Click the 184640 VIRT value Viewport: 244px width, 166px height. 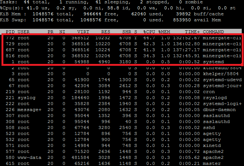80,98
